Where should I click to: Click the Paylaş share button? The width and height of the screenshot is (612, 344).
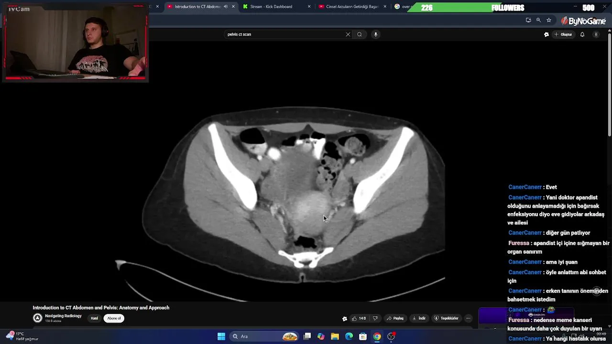395,318
